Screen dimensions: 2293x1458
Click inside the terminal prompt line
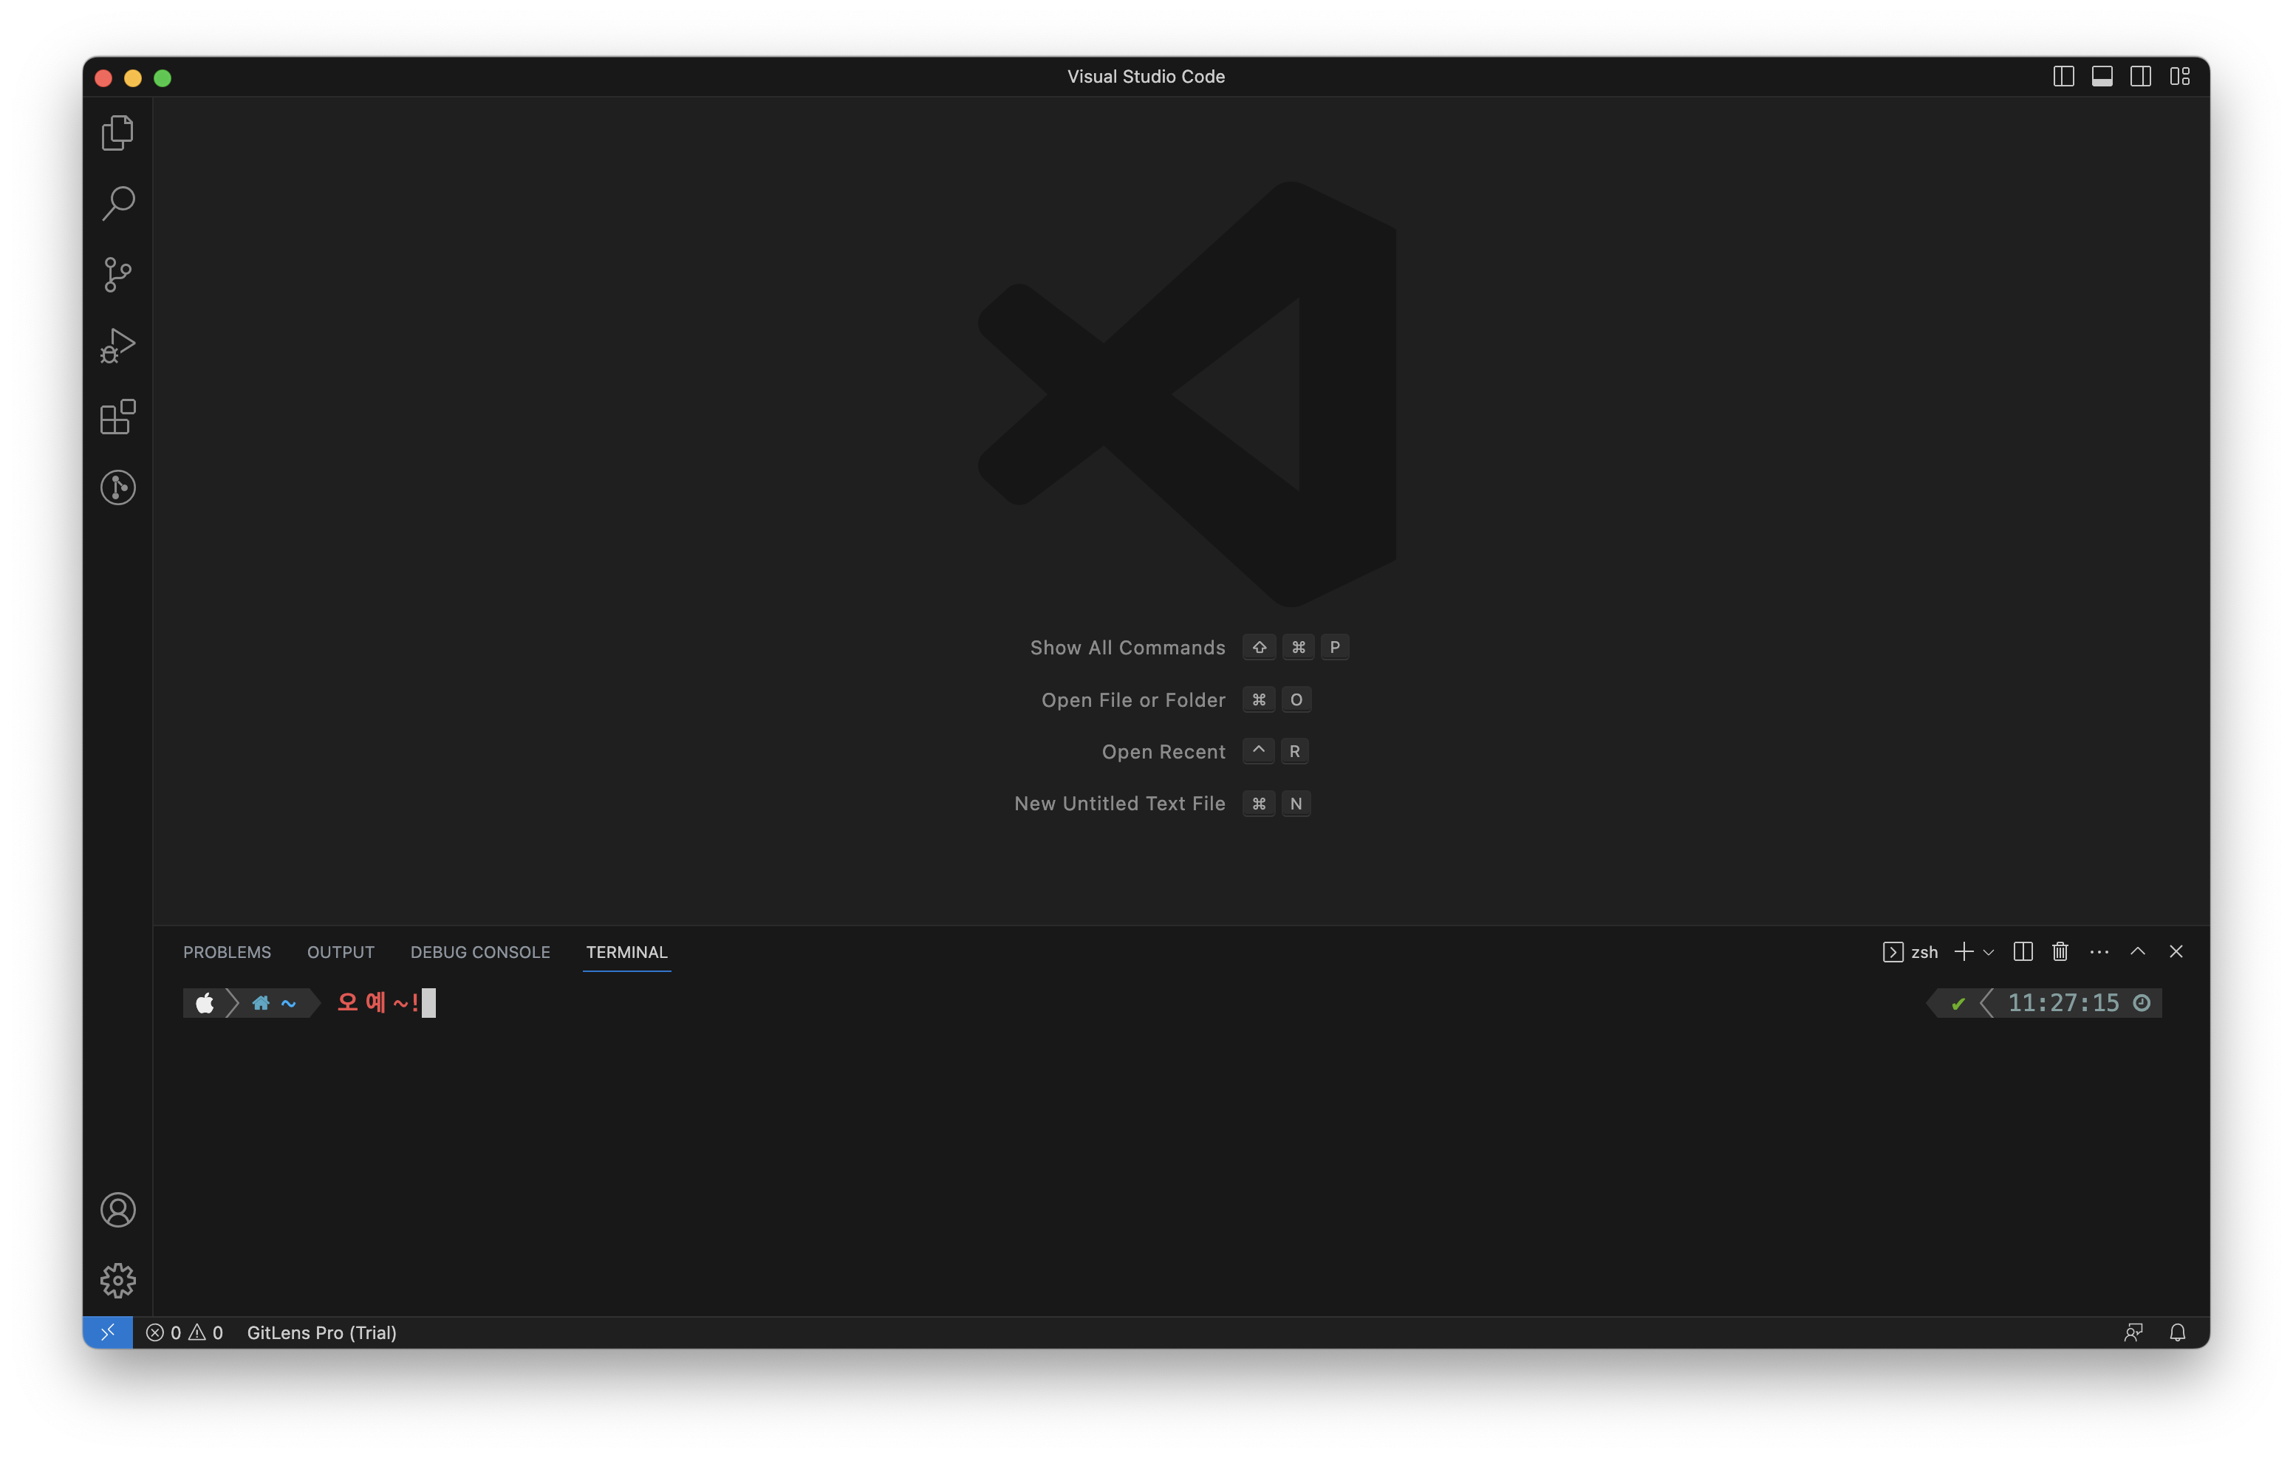(x=952, y=1003)
